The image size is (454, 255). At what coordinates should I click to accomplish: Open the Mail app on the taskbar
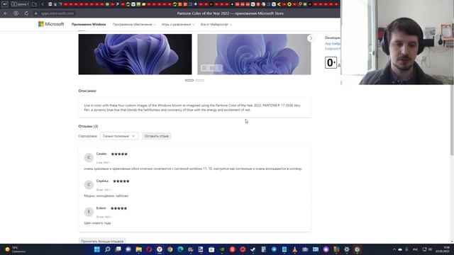316,249
